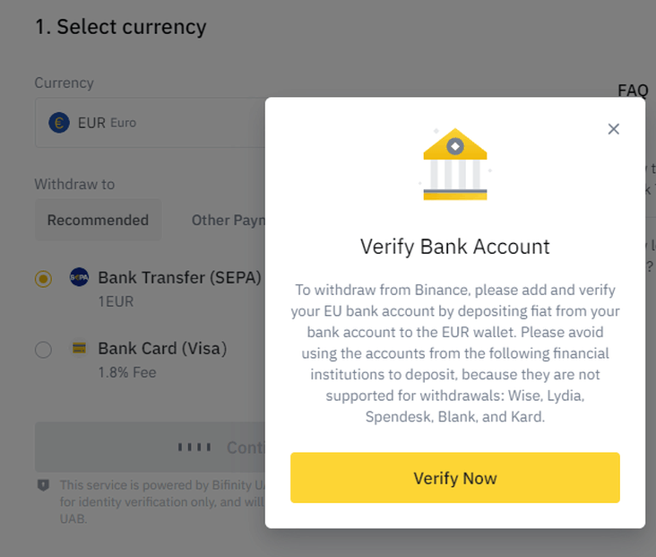Click the 1EUR fee text under SEPA

click(x=116, y=301)
